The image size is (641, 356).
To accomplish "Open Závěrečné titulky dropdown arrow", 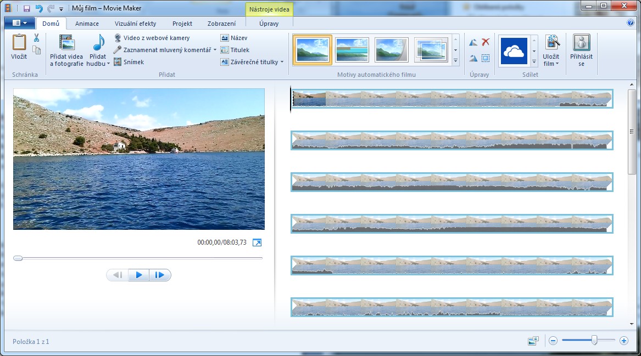I will (x=282, y=62).
